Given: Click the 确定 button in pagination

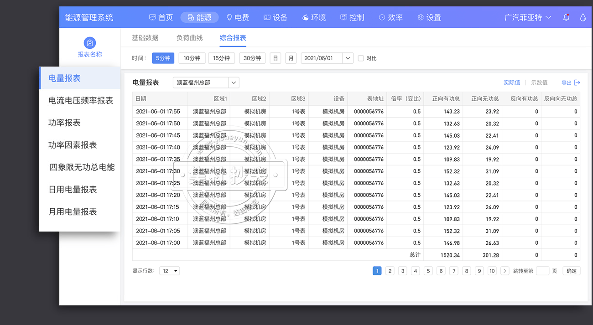Looking at the screenshot, I should [x=571, y=271].
